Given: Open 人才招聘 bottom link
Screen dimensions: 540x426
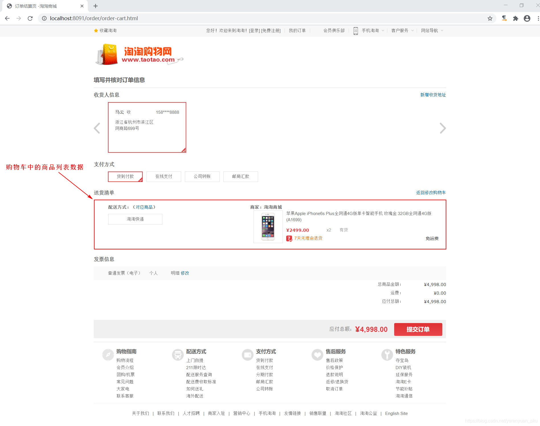Looking at the screenshot, I should click(x=191, y=413).
